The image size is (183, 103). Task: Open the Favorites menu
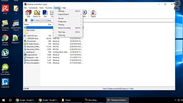(49, 8)
